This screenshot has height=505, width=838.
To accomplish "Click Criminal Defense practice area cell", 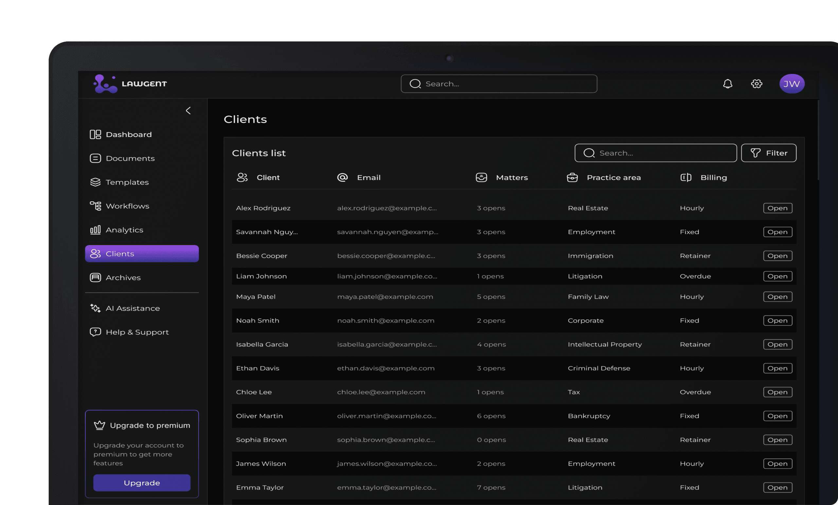I will click(599, 368).
